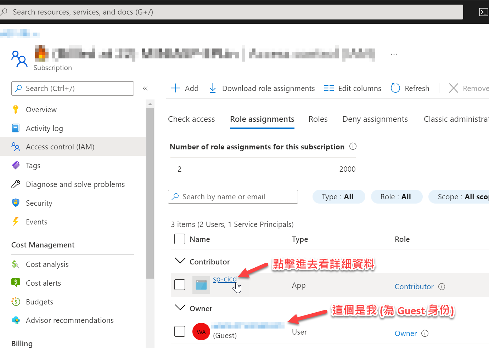Switch to the Classic administrators tab

pyautogui.click(x=456, y=119)
